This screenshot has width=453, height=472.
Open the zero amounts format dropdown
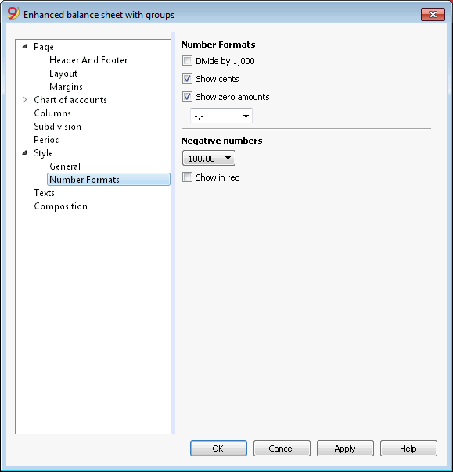click(x=221, y=116)
